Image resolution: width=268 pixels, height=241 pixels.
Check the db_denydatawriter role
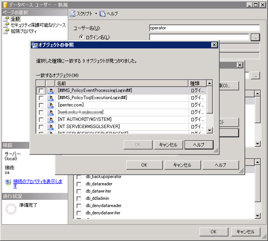tap(79, 213)
